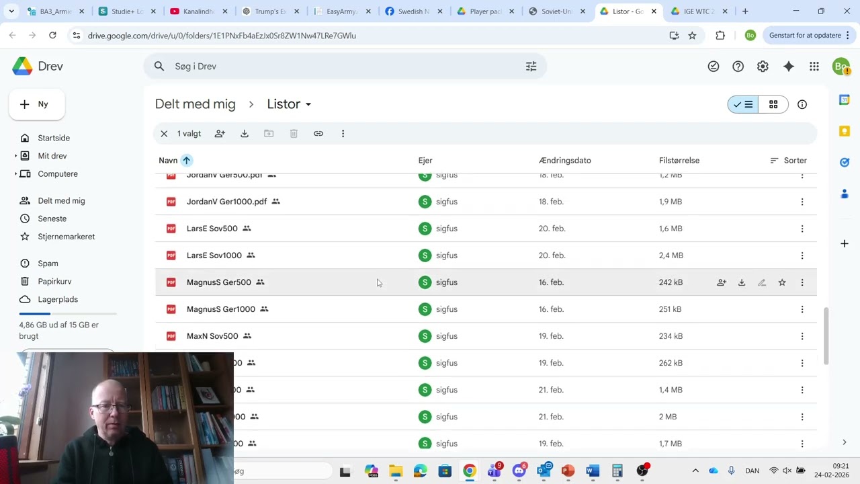
Task: Switch to grid layout view
Action: tap(773, 104)
